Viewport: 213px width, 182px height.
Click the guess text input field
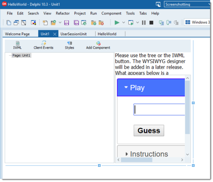159,110
